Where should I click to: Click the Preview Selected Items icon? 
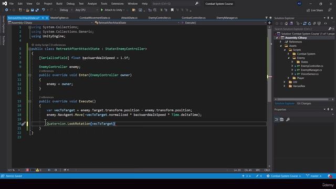325,24
